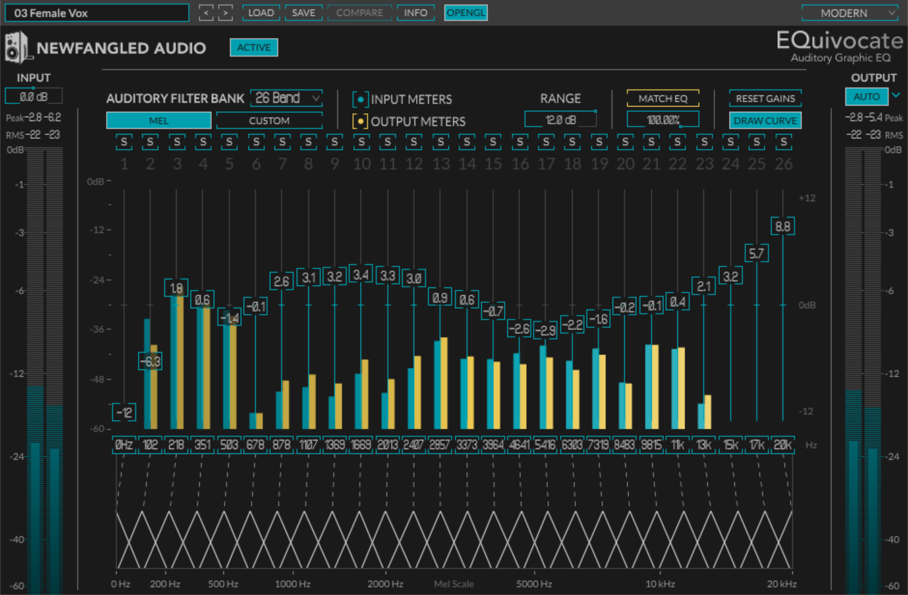Viewport: 908px width, 595px height.
Task: Solo band 16 with its S button
Action: [x=520, y=142]
